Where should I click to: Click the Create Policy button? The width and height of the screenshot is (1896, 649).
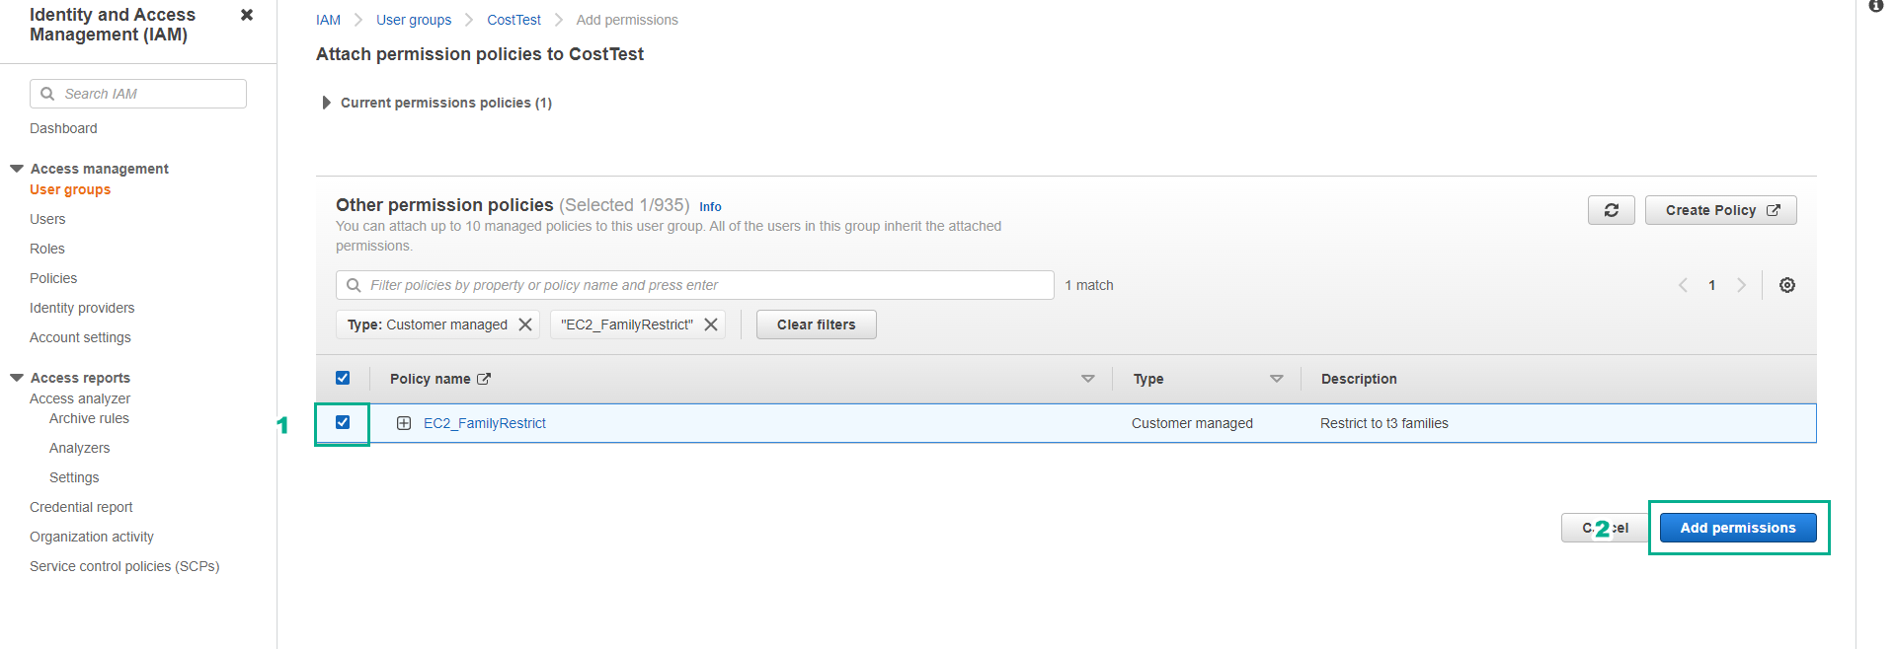[1721, 210]
